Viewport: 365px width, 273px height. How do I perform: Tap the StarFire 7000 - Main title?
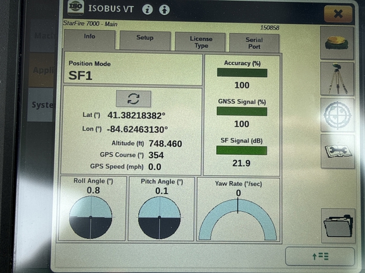90,23
